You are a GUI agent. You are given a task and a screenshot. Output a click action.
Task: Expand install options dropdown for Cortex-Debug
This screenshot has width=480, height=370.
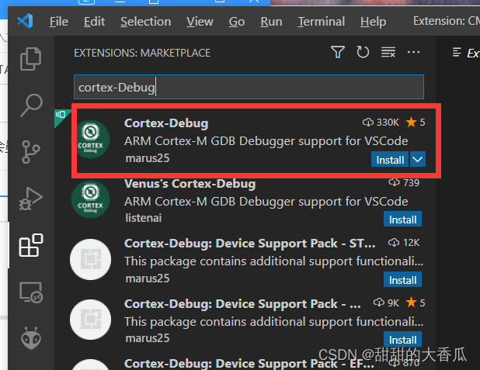[418, 159]
